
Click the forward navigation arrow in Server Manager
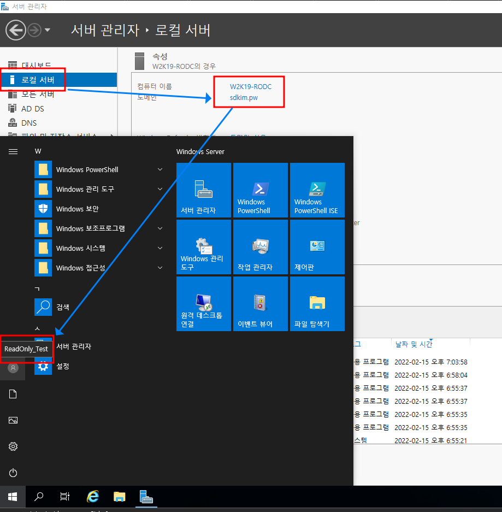point(34,31)
